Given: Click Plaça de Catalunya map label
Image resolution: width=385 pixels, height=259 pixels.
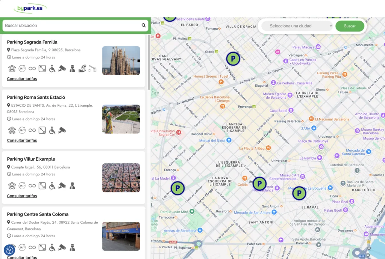Looking at the screenshot, I should click(313, 141).
